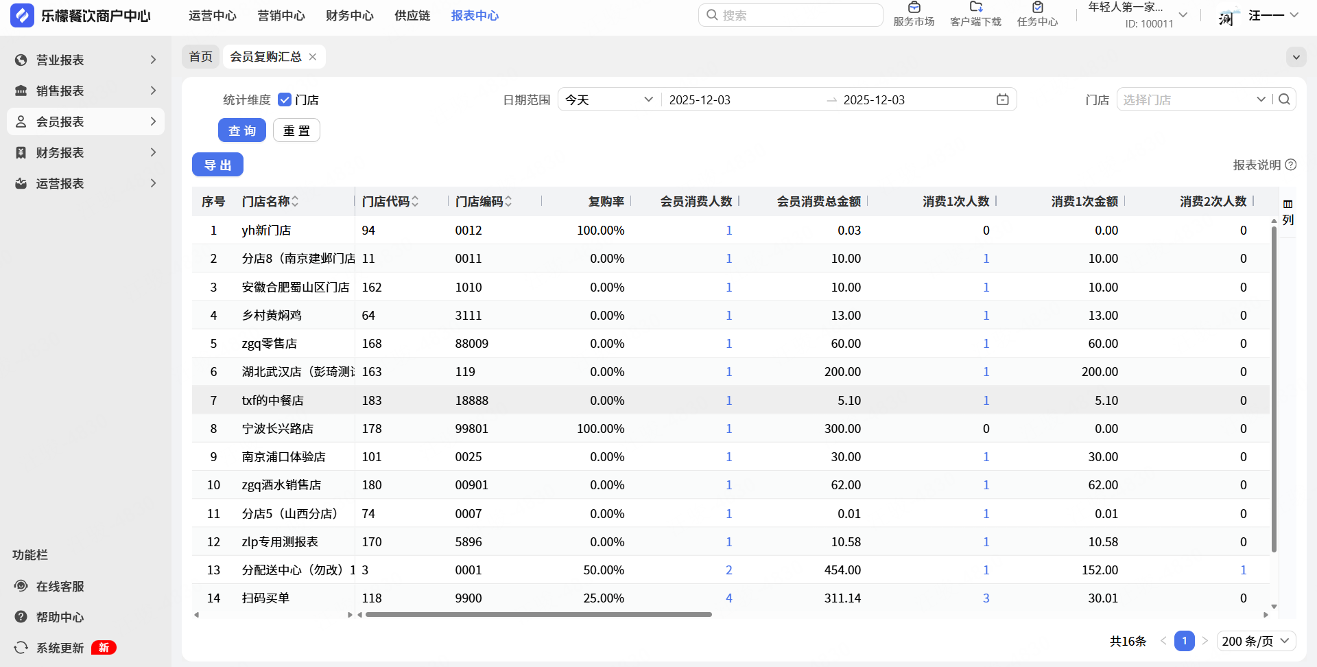Viewport: 1317px width, 667px height.
Task: Open 在线客服 online support
Action: tap(60, 587)
